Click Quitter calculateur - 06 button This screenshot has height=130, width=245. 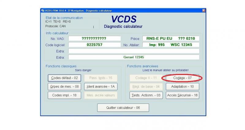pyautogui.click(x=123, y=108)
